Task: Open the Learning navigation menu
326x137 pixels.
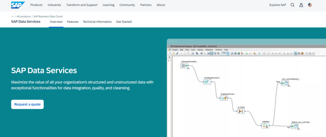Action: (109, 5)
